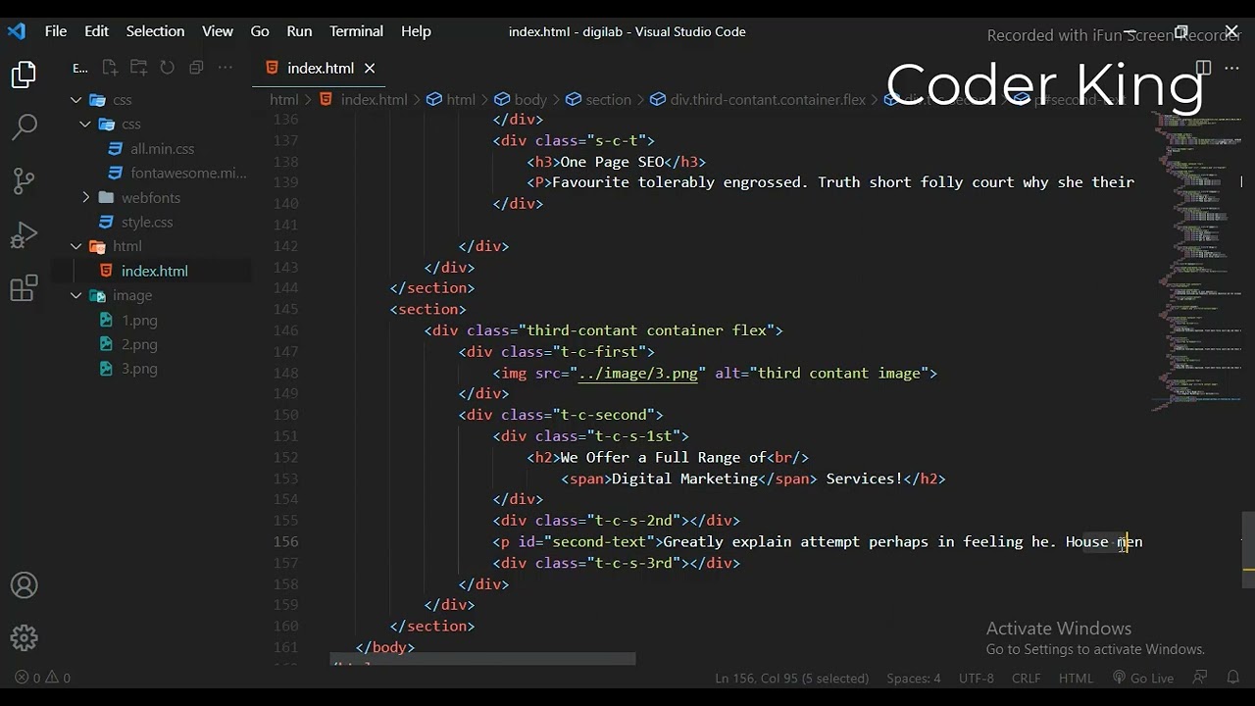This screenshot has height=706, width=1255.
Task: Collapse all folders in explorer
Action: (196, 68)
